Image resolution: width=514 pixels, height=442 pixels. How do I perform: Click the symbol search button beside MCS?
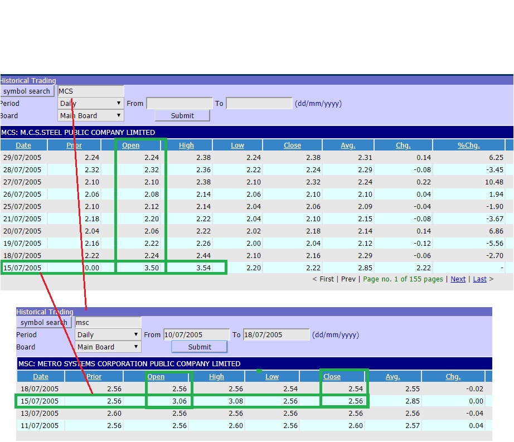27,91
